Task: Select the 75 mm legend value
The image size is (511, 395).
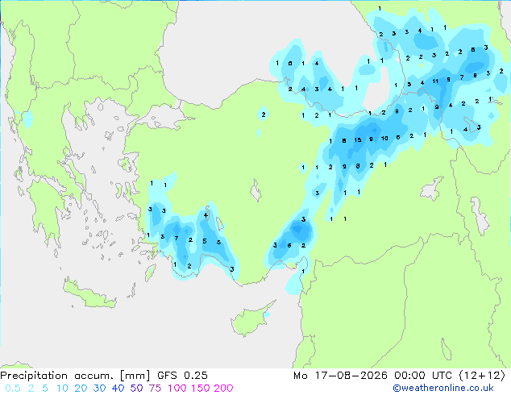Action: (x=155, y=389)
